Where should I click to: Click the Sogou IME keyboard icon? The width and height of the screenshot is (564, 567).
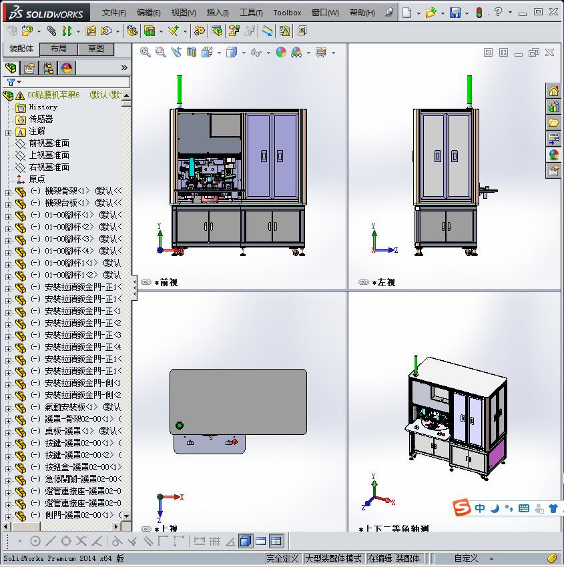coord(523,508)
